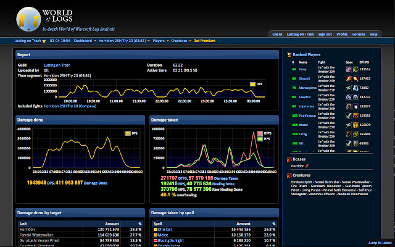Click the green spec icon in Zerny's row

coord(355,69)
